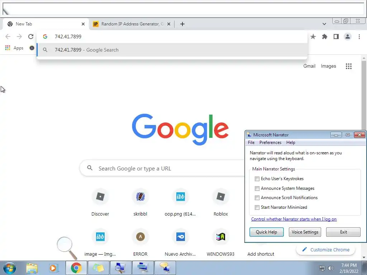Go back with Chrome's back arrow
367x275 pixels.
[8, 37]
